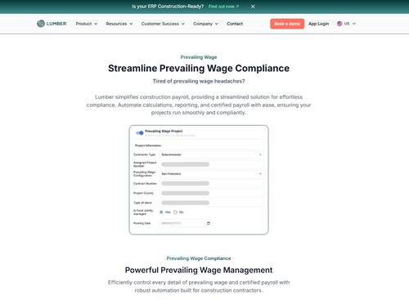Click the Type of Work field
This screenshot has height=300, width=409.
[x=212, y=203]
